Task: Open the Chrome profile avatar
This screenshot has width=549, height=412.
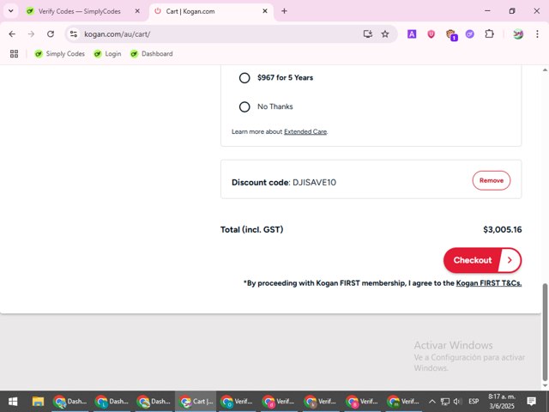Action: (518, 34)
